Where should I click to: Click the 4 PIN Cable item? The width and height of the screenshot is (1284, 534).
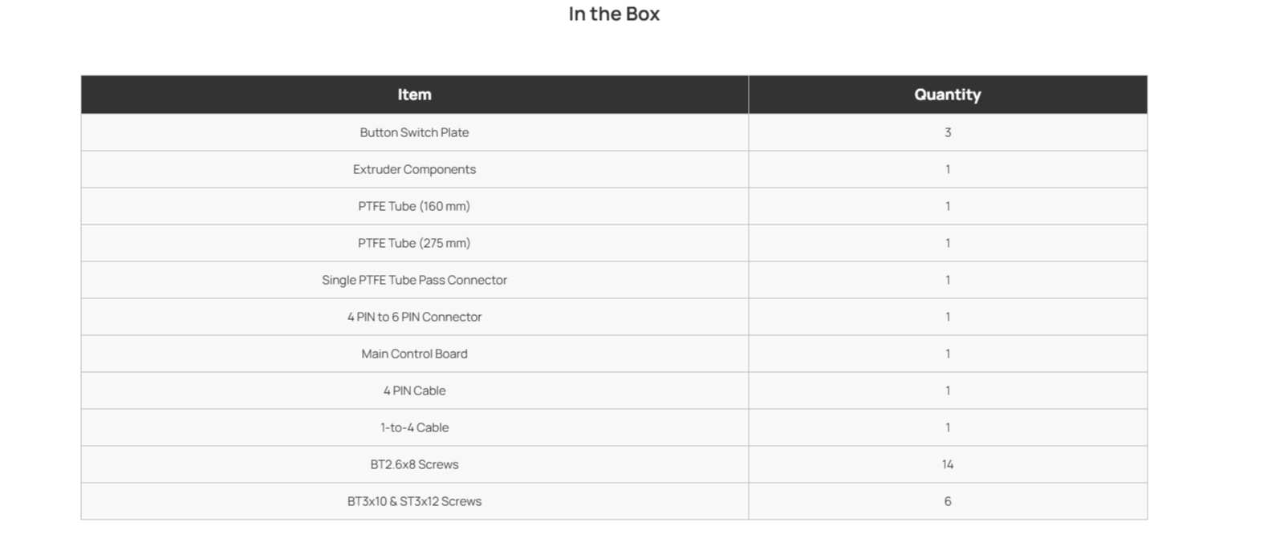coord(414,390)
